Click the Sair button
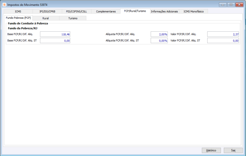246x156 pixels. click(x=233, y=150)
